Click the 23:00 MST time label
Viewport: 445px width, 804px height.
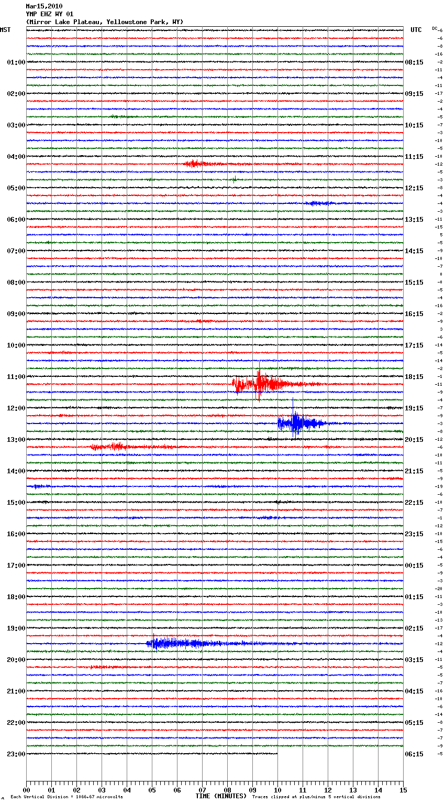(16, 754)
